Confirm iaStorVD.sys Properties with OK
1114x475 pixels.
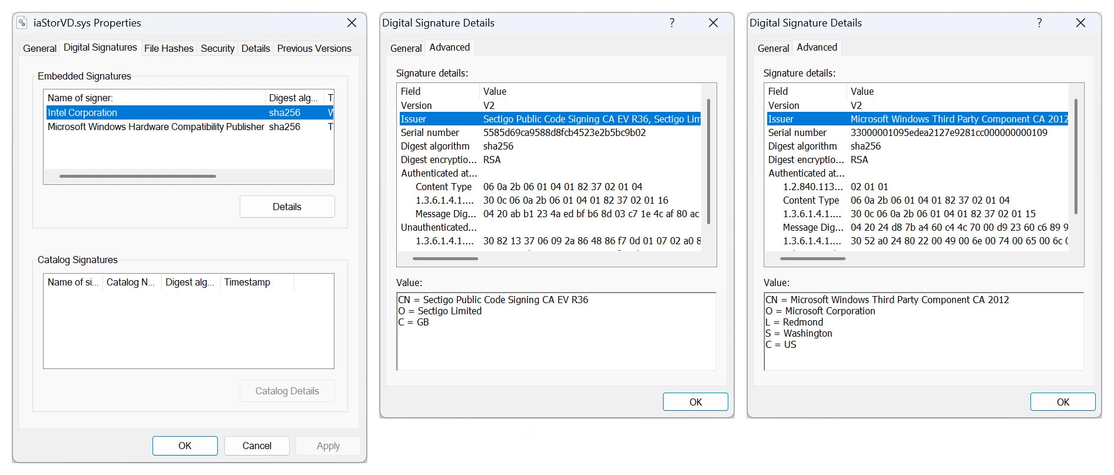click(185, 446)
